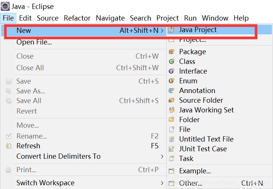Click the Print... menu entry
The height and width of the screenshot is (189, 273).
[x=84, y=170]
